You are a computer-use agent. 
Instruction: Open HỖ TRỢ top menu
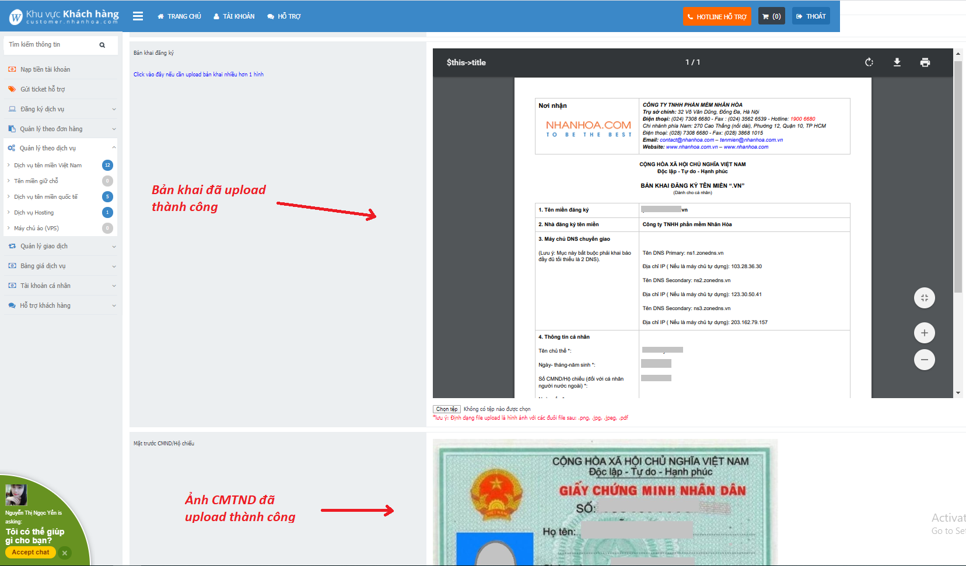[284, 16]
